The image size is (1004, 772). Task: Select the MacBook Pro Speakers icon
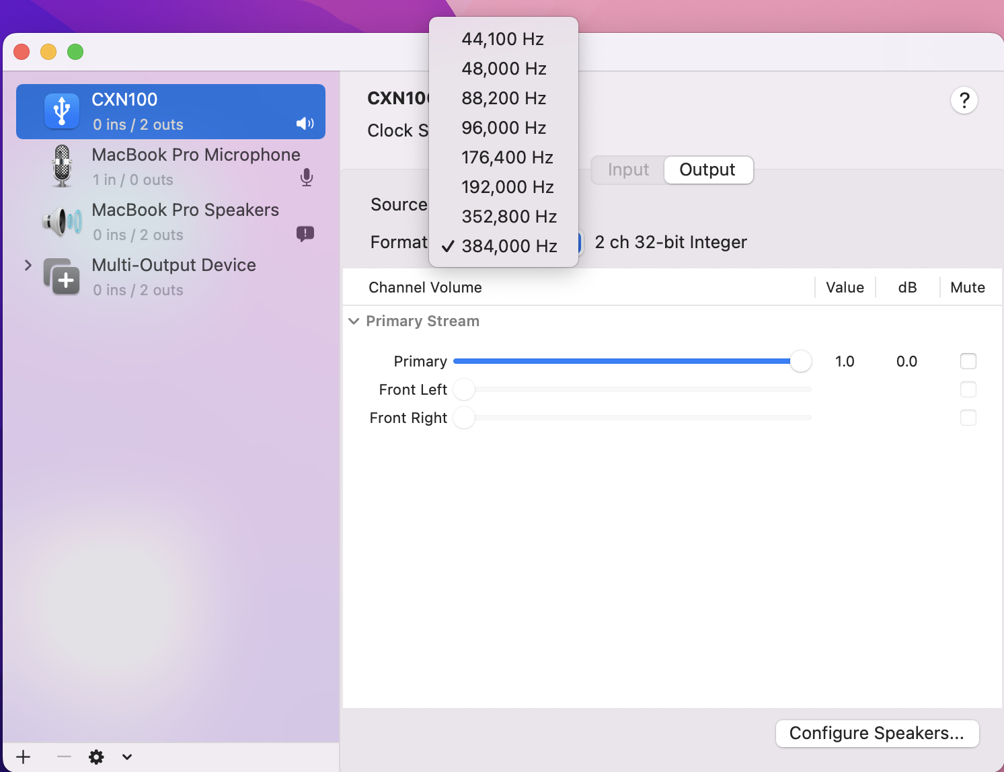click(61, 221)
